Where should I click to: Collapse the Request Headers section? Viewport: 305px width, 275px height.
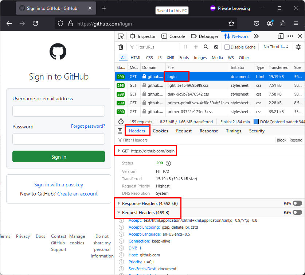[119, 213]
